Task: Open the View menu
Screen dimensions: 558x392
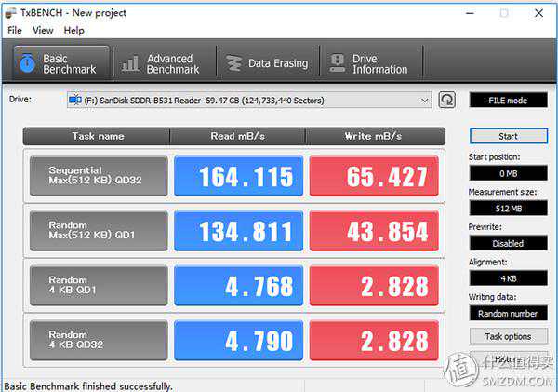Action: 43,30
